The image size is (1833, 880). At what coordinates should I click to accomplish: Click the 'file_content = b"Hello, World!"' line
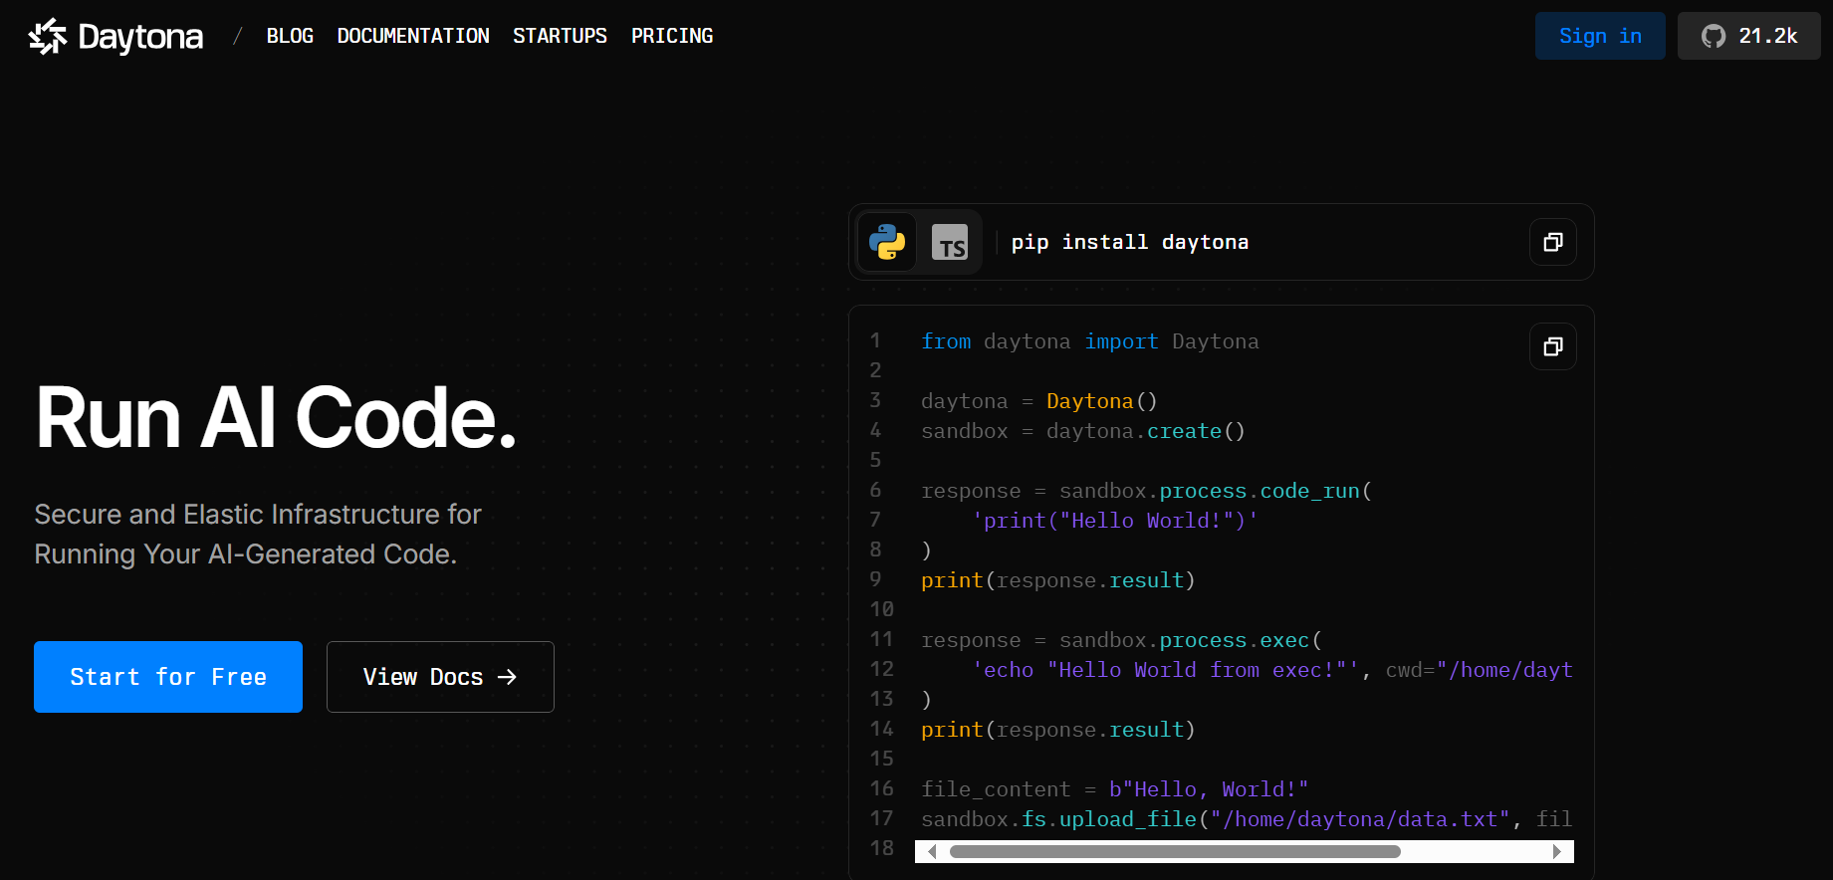pyautogui.click(x=1114, y=789)
